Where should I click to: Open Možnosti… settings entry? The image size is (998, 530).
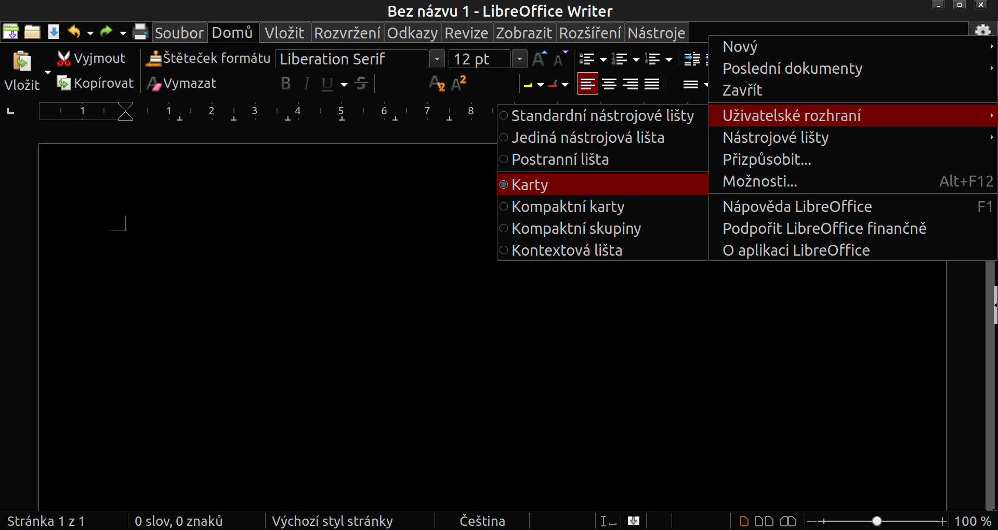(853, 181)
